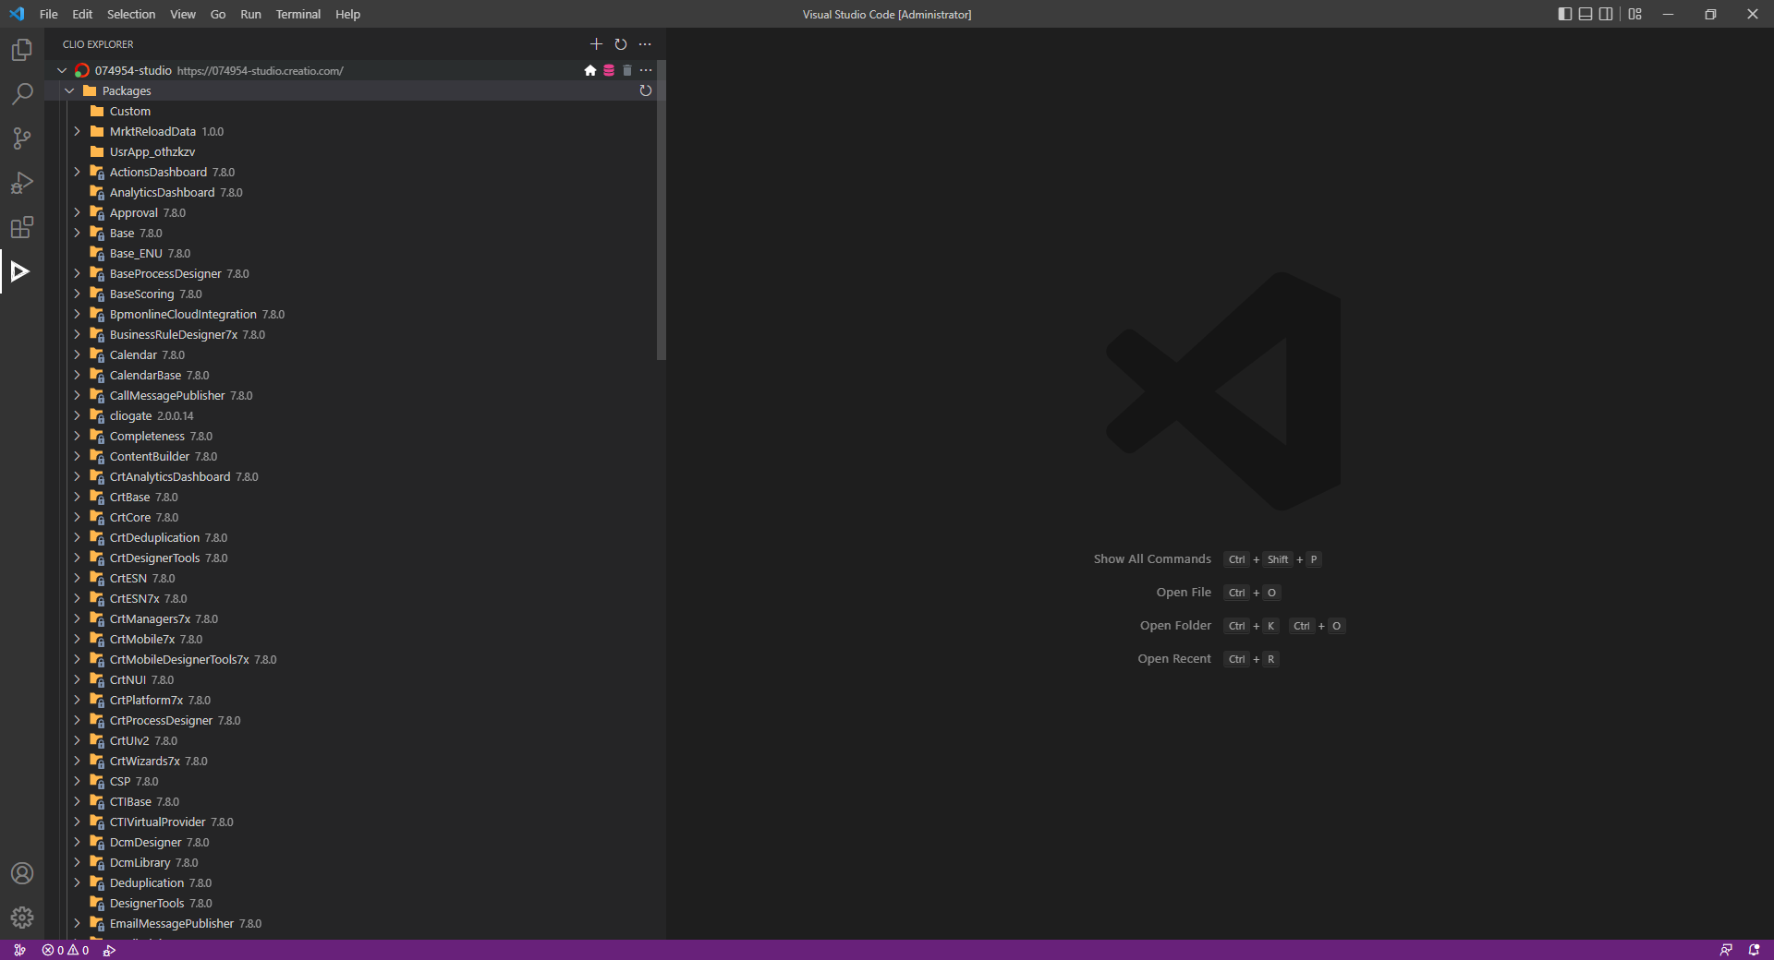Open the 074954-studio environment in browser via home icon
The width and height of the screenshot is (1774, 960).
589,70
